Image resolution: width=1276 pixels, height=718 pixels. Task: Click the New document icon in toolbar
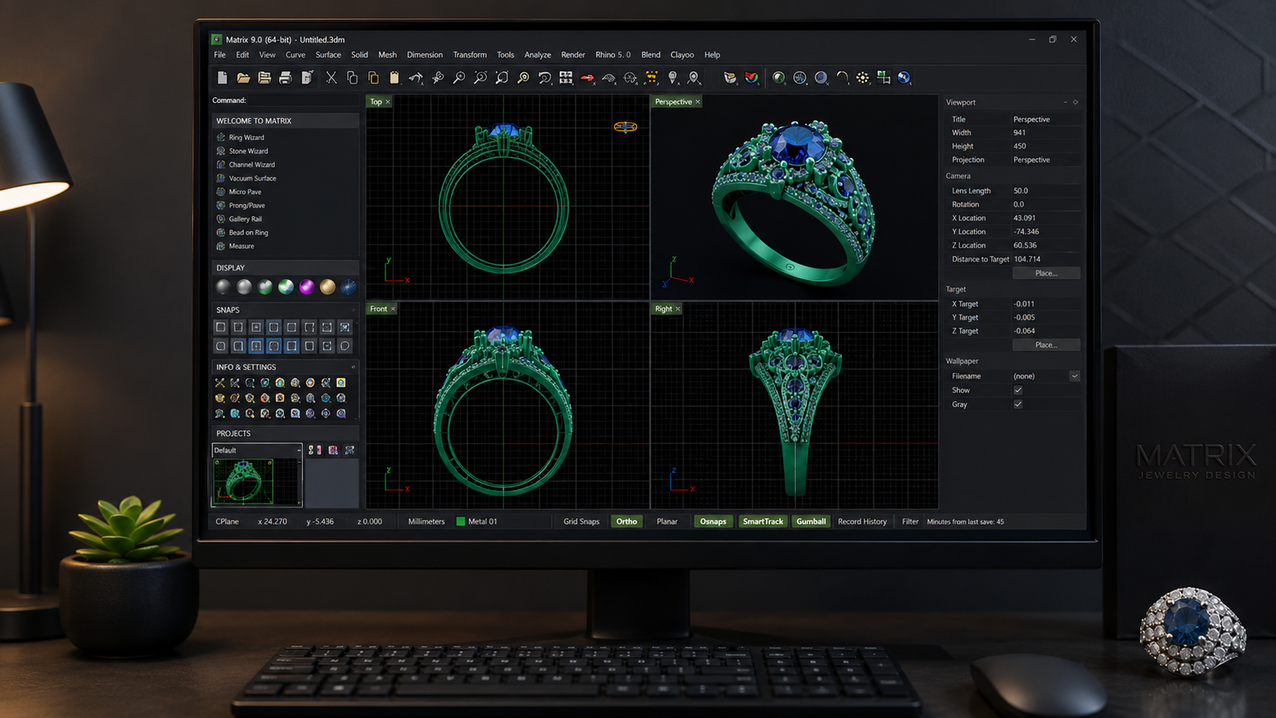pos(223,77)
